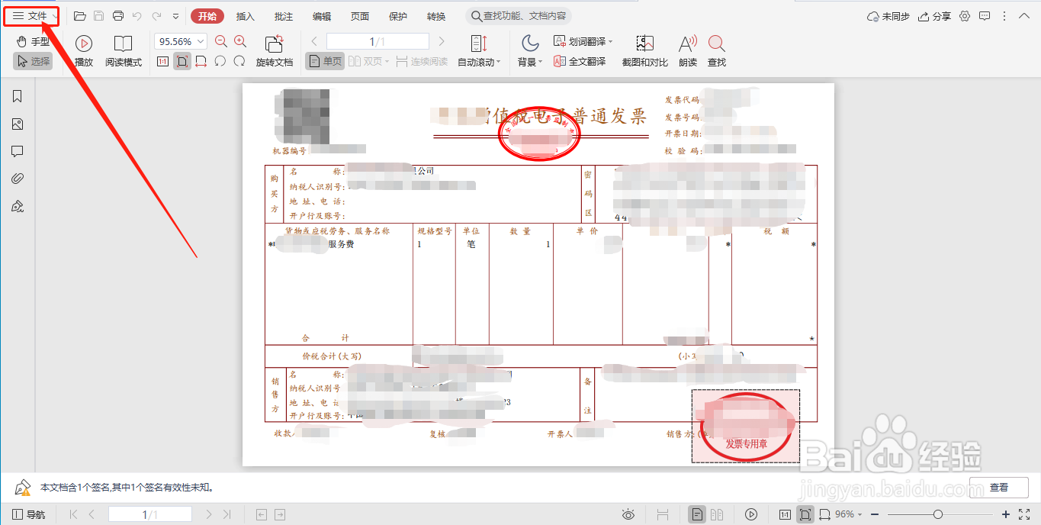Toggle eye protection mode in status bar

[x=628, y=514]
